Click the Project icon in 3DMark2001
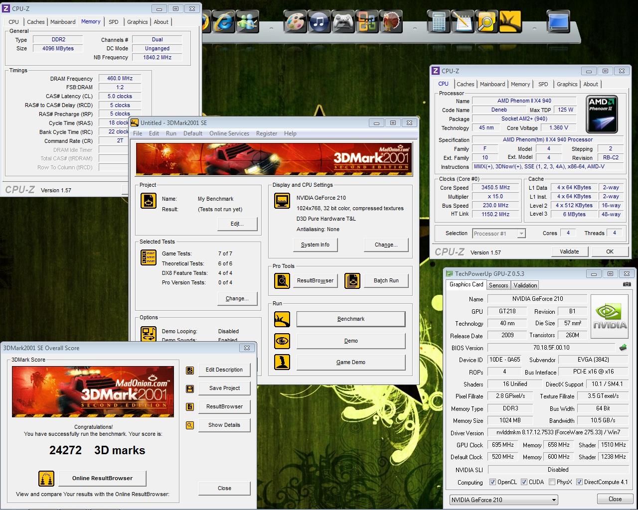This screenshot has height=510, width=638. 149,200
